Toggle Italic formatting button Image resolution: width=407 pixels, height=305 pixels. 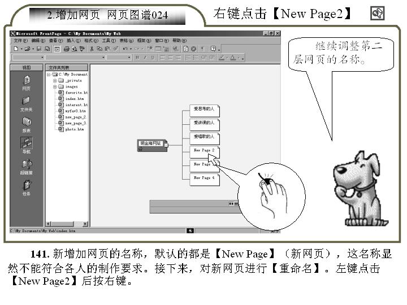click(x=145, y=57)
